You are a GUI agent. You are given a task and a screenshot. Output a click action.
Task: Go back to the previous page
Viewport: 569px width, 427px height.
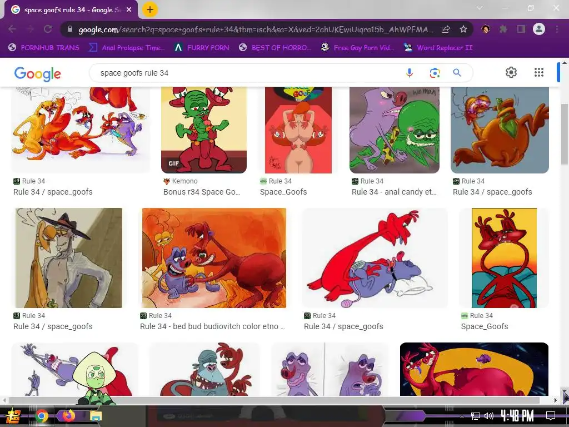click(x=12, y=29)
